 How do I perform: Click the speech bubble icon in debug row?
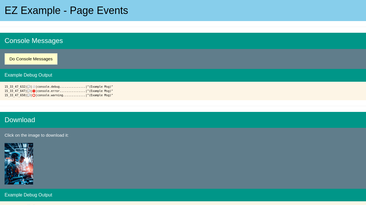[x=29, y=87]
